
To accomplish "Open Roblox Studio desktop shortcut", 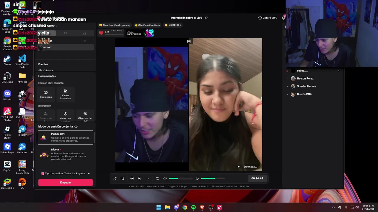I will 7,132.
